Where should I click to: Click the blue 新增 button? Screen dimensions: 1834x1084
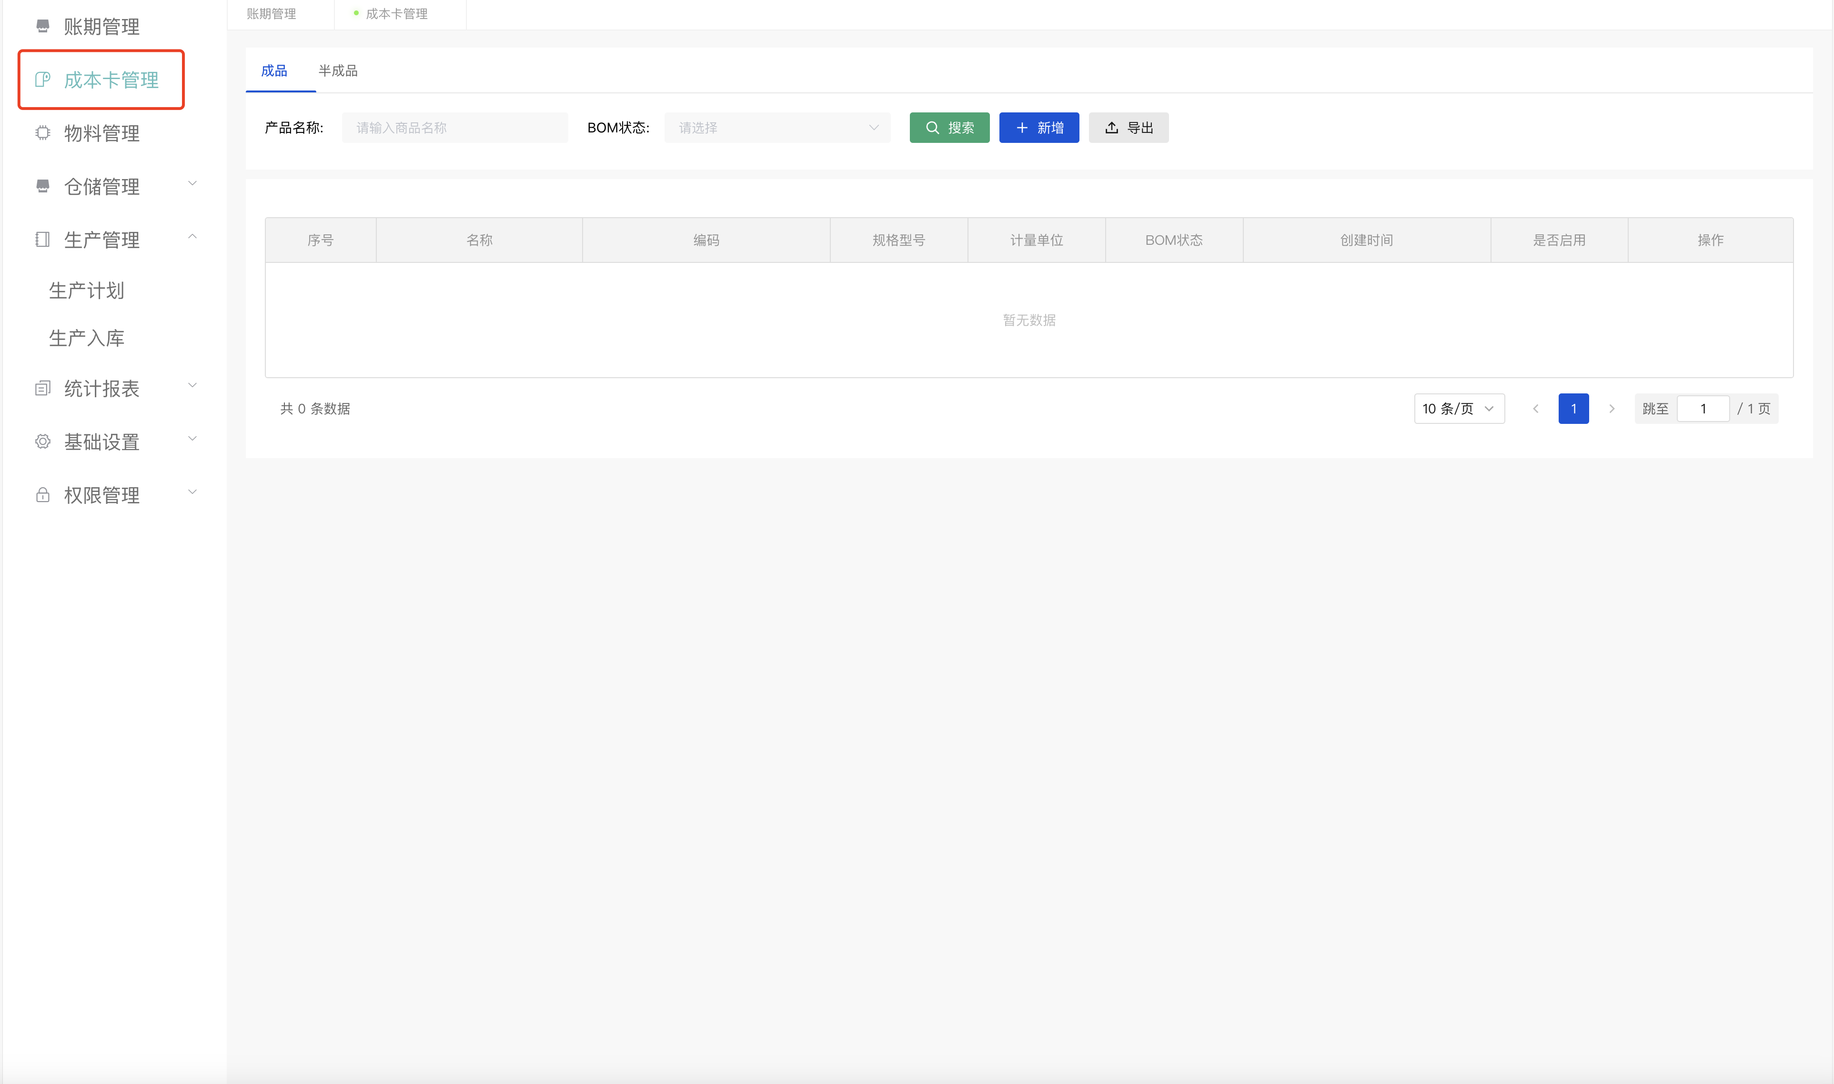tap(1038, 128)
